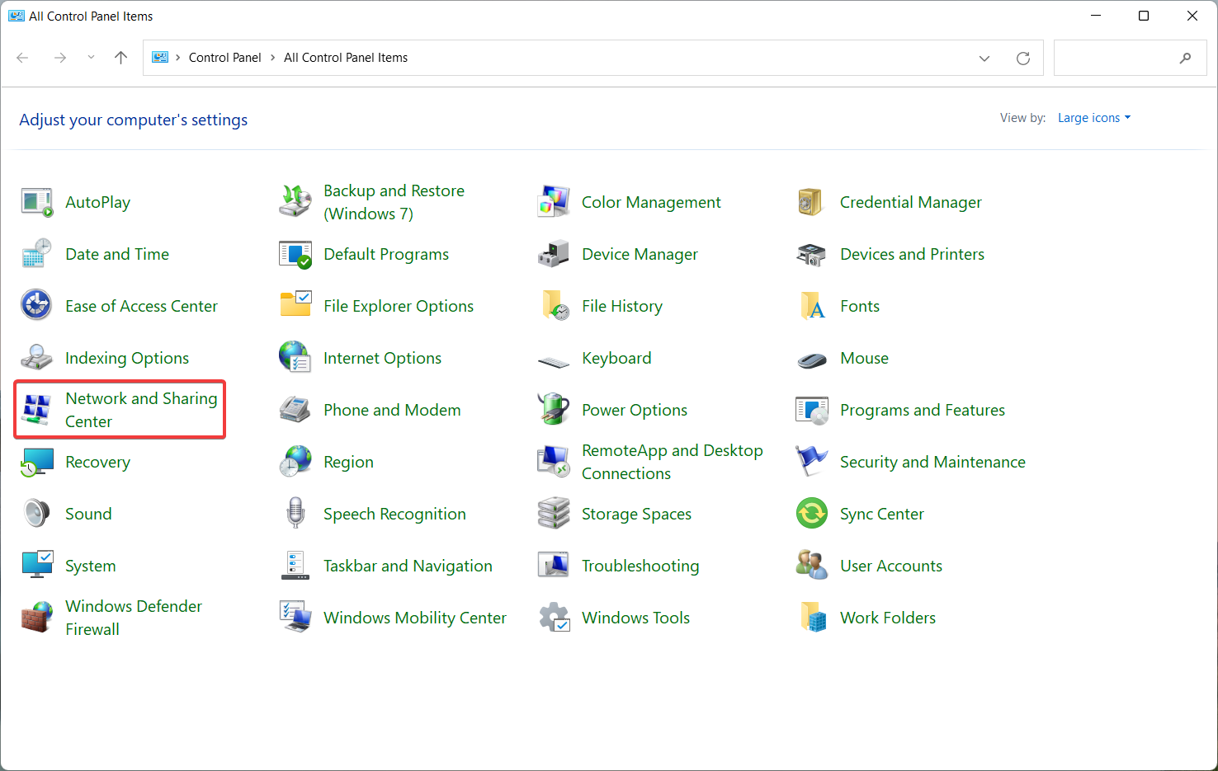Open the Keyboard icon
Screen dimensions: 1218x771
tap(553, 360)
